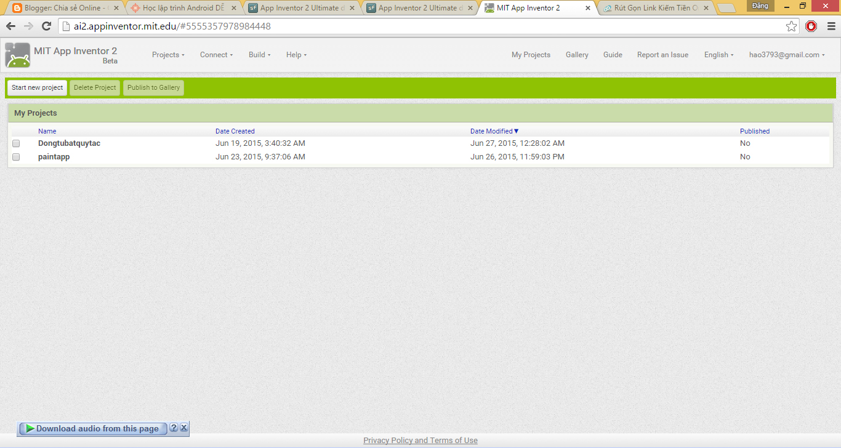This screenshot has width=841, height=448.
Task: Click the Published column header
Action: pyautogui.click(x=755, y=131)
